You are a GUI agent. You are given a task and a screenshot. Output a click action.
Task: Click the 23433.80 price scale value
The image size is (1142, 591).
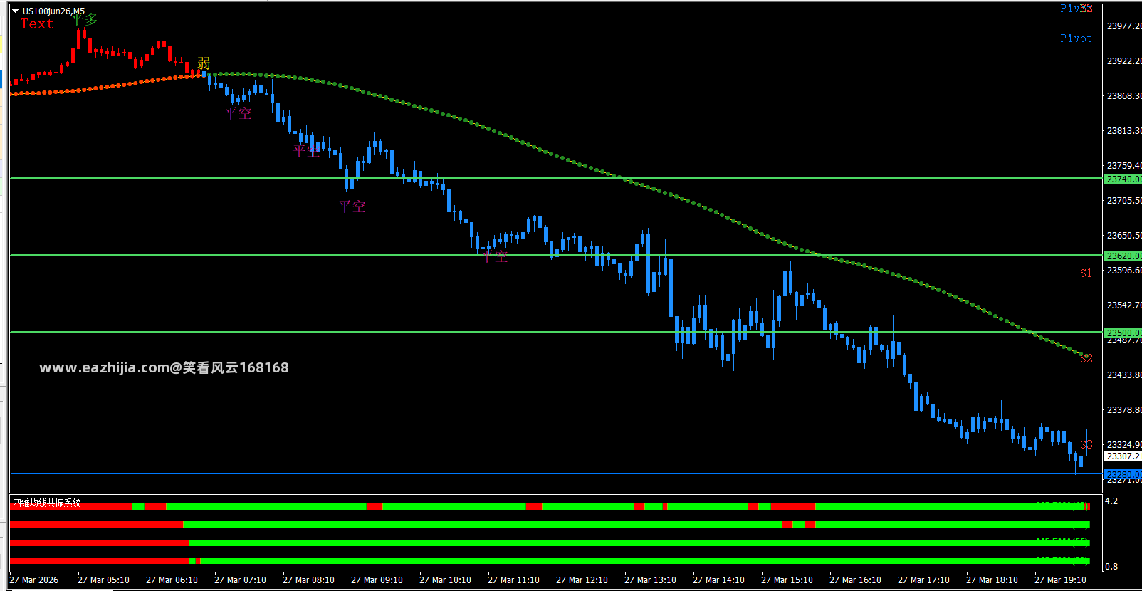click(x=1124, y=375)
